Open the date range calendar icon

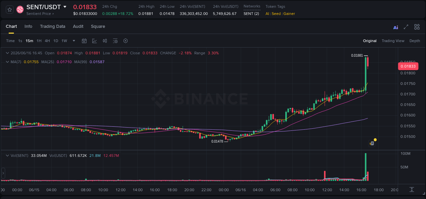84,41
